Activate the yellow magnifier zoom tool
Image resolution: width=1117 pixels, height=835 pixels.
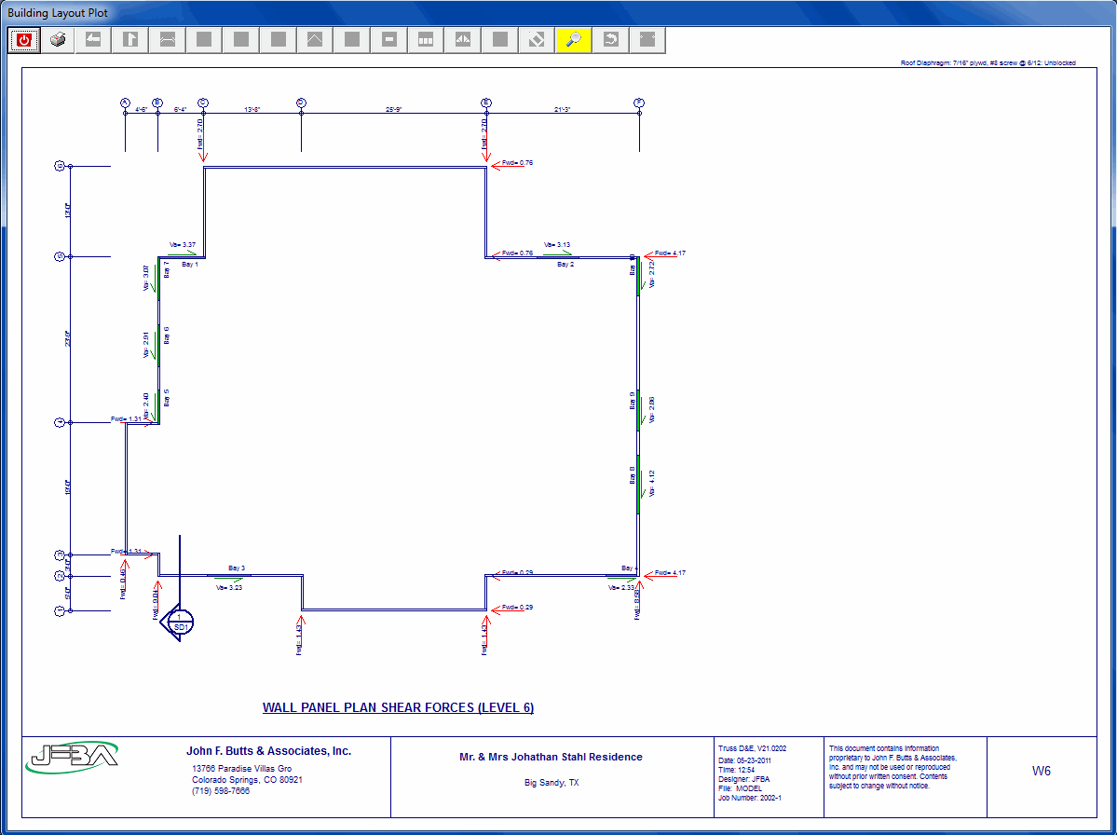click(x=574, y=40)
